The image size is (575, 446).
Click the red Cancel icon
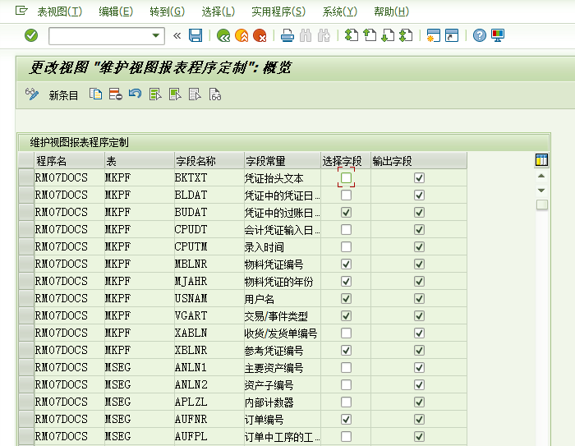coord(260,35)
